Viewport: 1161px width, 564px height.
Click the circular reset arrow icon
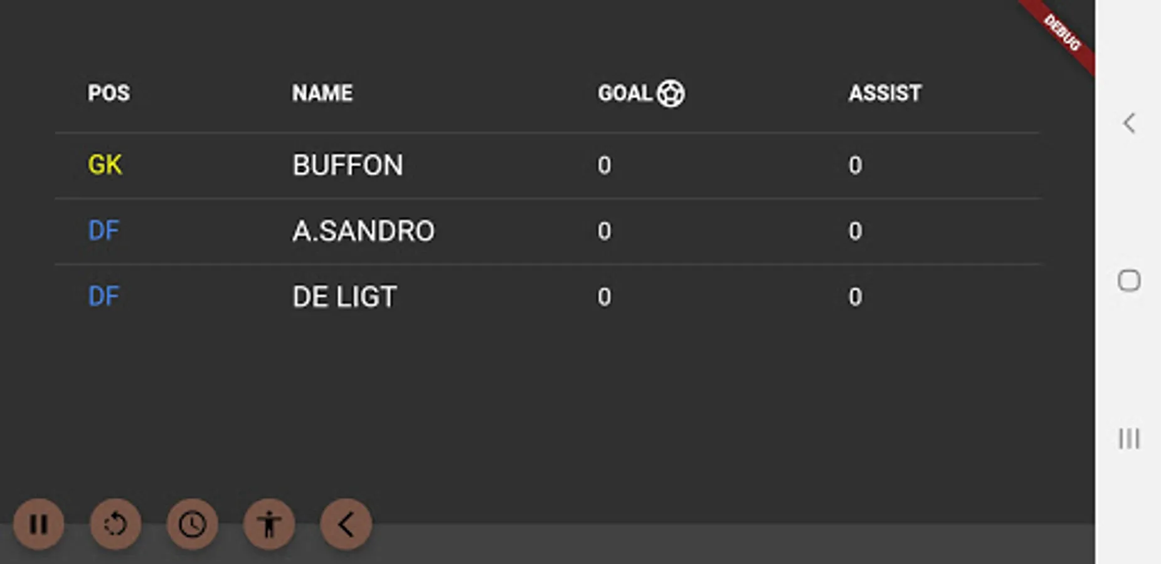coord(115,524)
